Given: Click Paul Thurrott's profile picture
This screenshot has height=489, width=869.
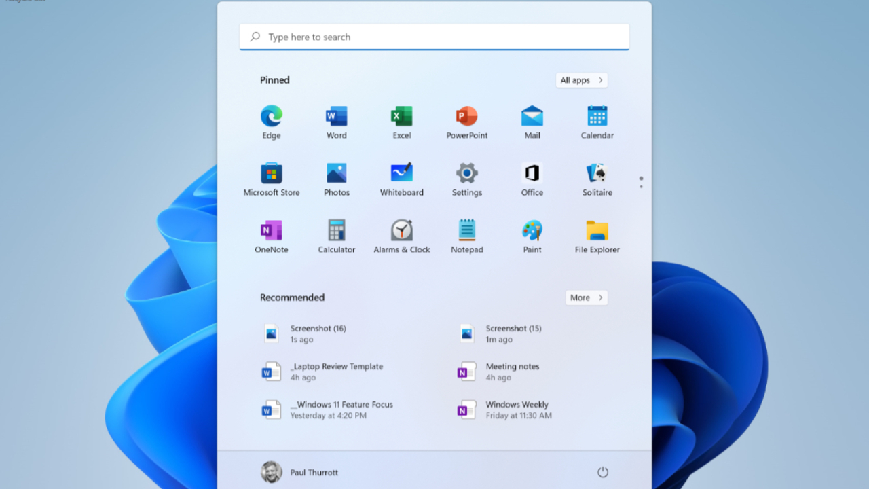Looking at the screenshot, I should click(x=272, y=472).
